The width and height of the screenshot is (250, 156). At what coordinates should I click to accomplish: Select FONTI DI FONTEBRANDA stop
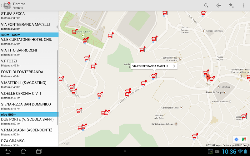coord(29,74)
